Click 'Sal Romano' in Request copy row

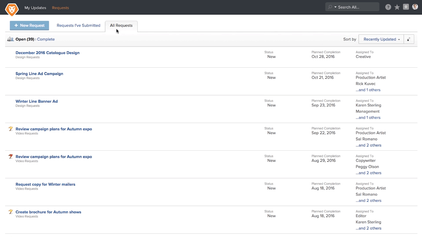pyautogui.click(x=366, y=194)
